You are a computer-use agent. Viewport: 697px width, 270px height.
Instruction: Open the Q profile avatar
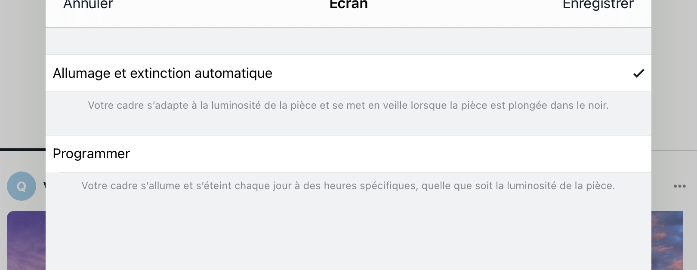tap(21, 186)
